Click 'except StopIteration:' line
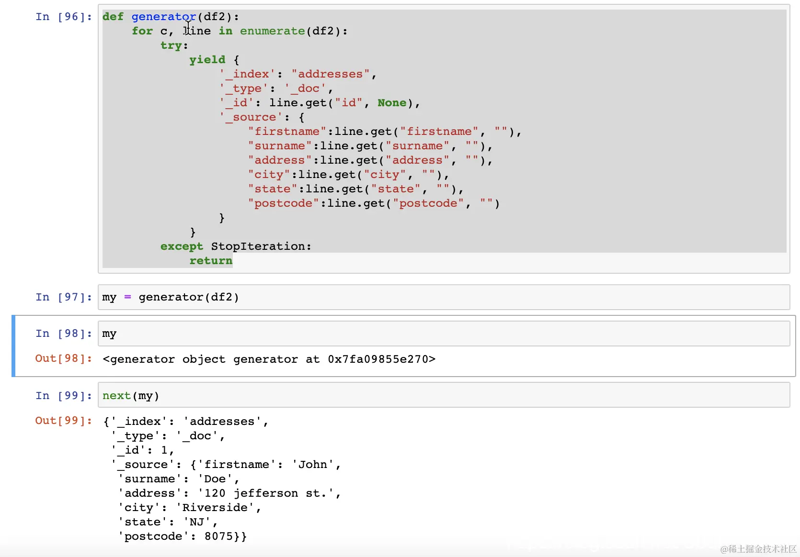The image size is (800, 557). click(236, 246)
